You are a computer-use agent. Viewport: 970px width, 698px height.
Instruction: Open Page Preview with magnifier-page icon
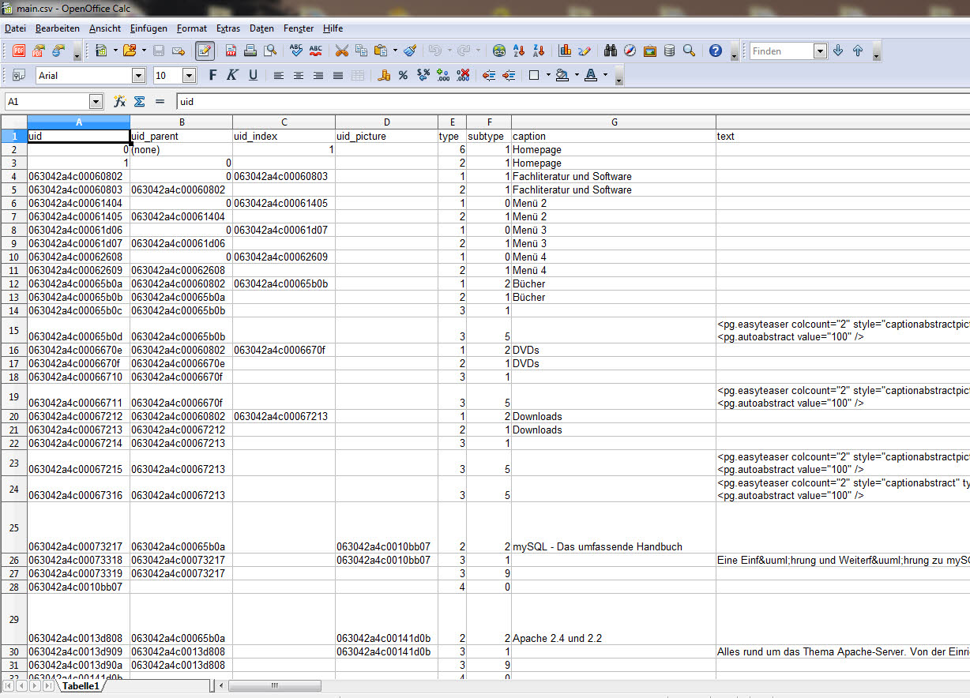270,51
